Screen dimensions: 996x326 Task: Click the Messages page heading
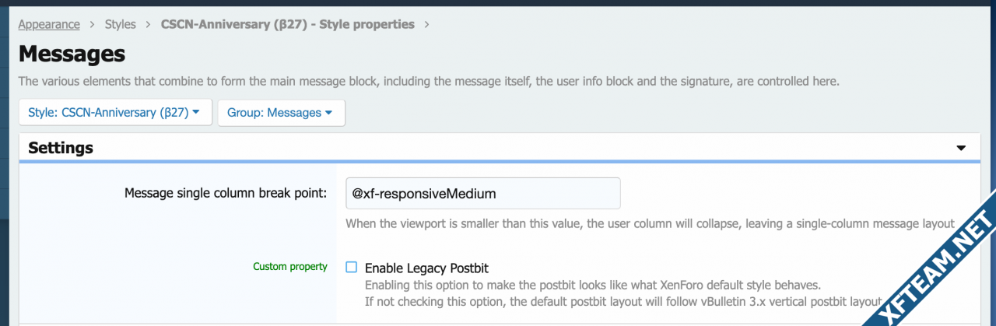72,54
